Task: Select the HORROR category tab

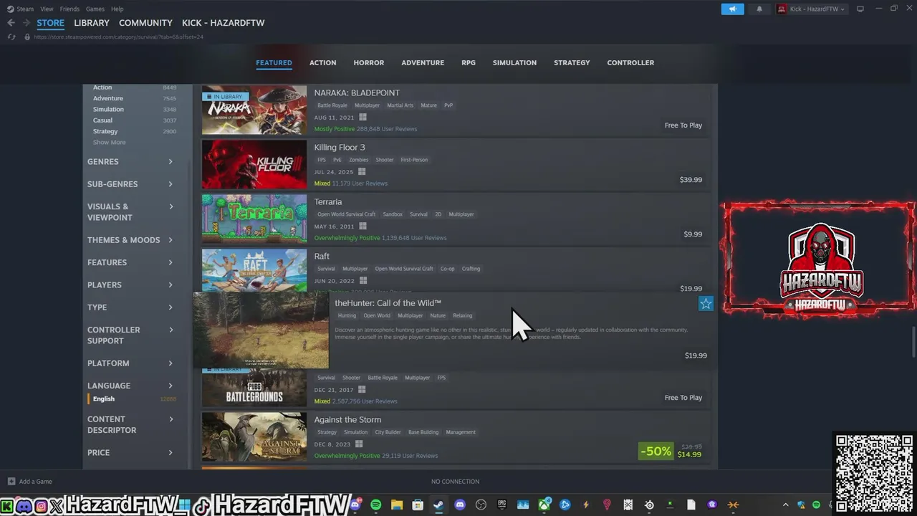Action: [x=369, y=63]
